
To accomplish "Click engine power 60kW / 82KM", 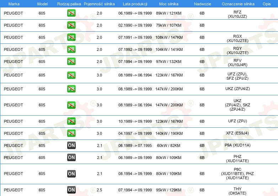I will pos(169,145).
